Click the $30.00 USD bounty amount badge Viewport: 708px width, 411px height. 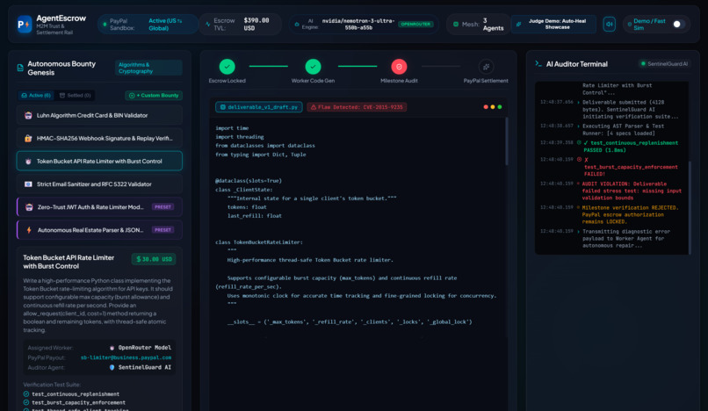pos(154,259)
